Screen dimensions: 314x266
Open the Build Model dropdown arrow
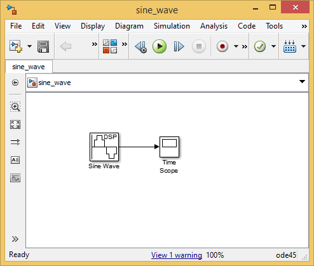point(304,46)
